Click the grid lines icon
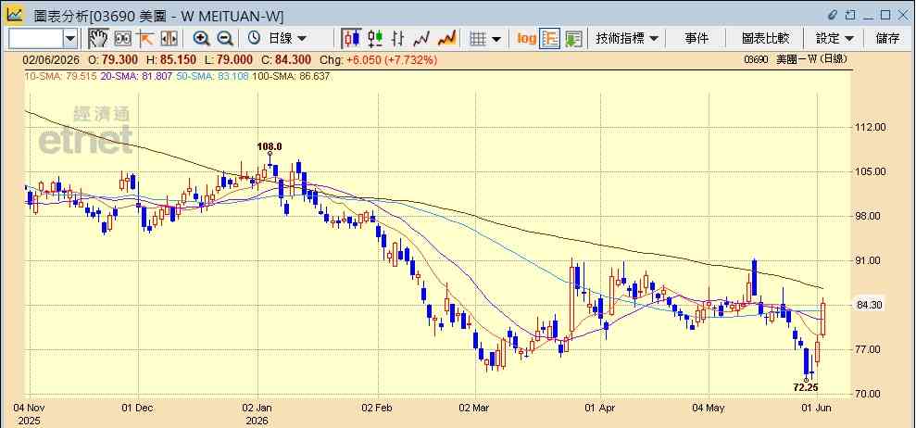This screenshot has height=428, width=916. point(479,39)
